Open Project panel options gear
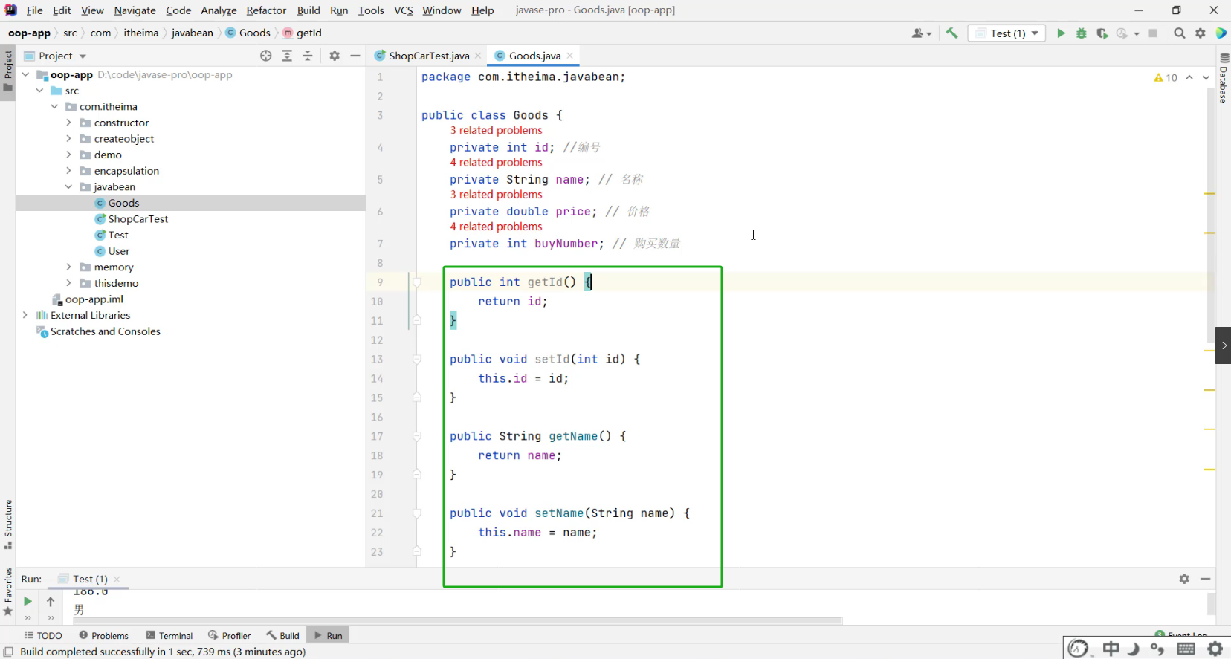The width and height of the screenshot is (1231, 659). pyautogui.click(x=335, y=56)
